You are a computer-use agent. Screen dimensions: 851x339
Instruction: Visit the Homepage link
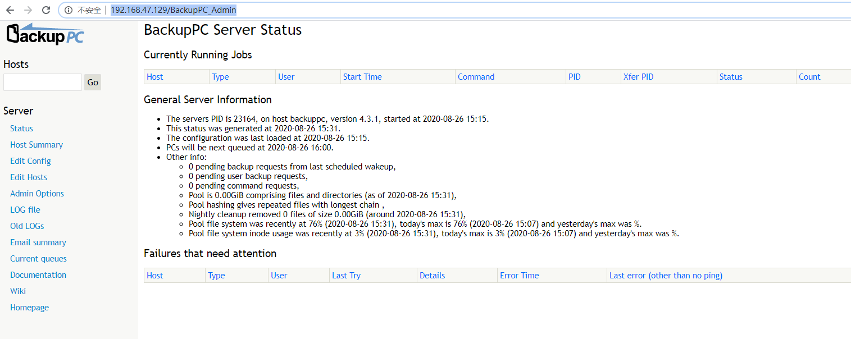click(x=29, y=308)
